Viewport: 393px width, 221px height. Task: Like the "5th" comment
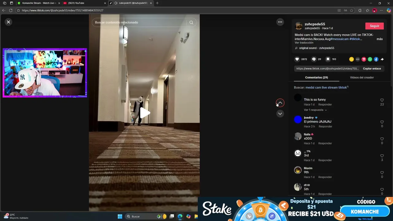(x=382, y=189)
